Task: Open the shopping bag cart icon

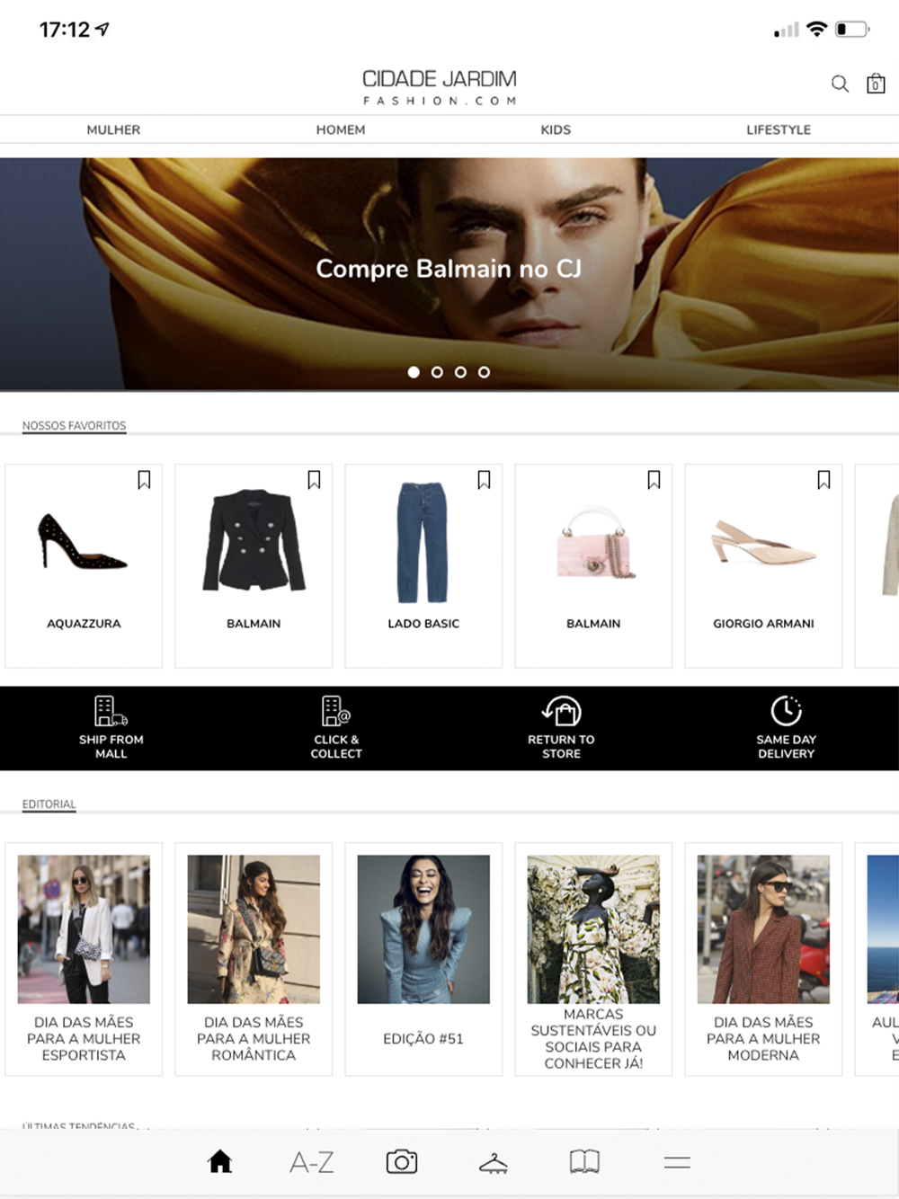Action: click(x=876, y=84)
